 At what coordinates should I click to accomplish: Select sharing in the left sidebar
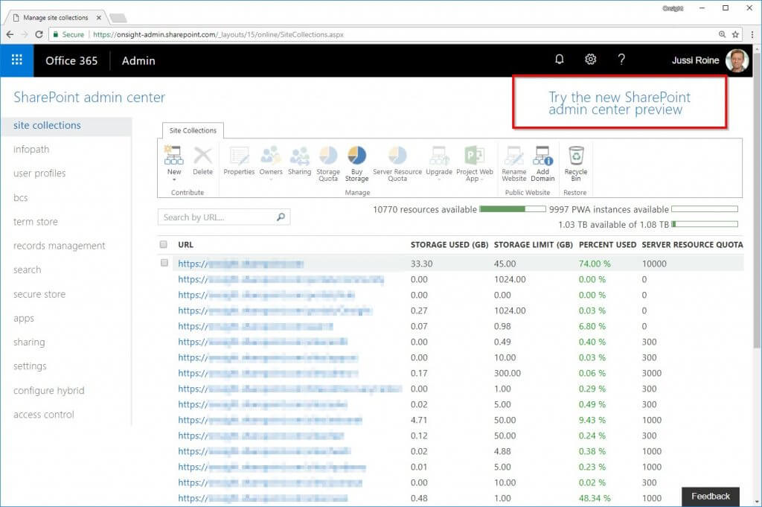tap(29, 342)
